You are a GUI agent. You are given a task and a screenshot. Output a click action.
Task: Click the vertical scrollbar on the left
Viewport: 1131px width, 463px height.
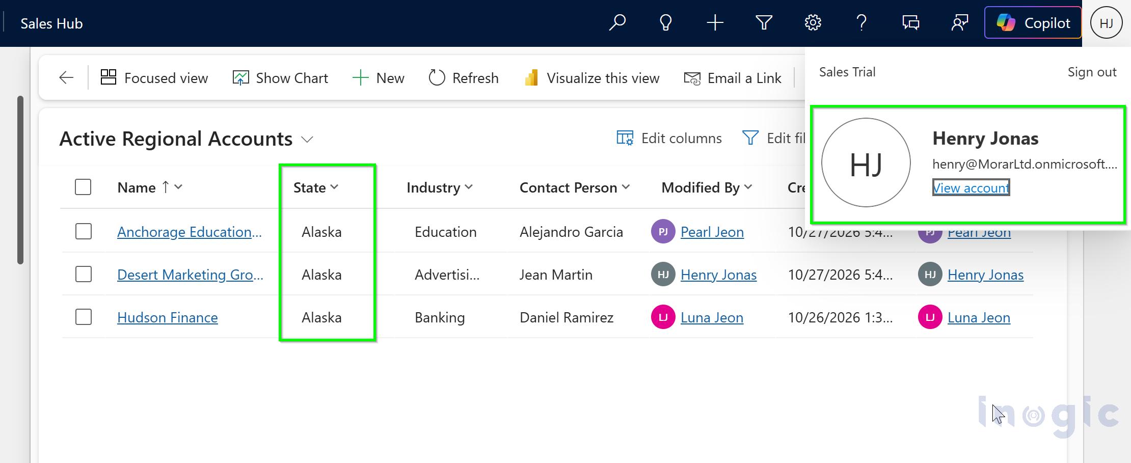coord(20,180)
